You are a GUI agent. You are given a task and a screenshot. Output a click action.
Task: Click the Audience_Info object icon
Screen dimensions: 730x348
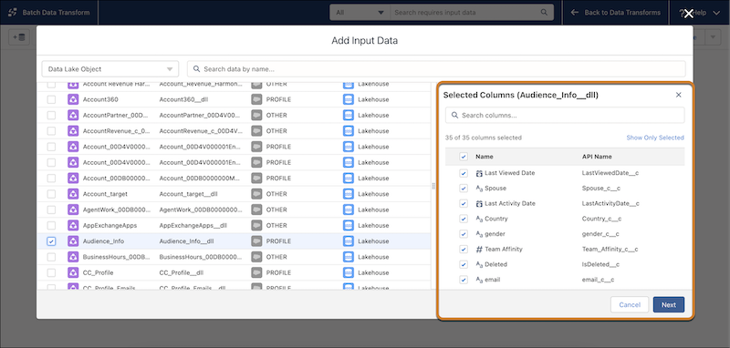(x=73, y=241)
